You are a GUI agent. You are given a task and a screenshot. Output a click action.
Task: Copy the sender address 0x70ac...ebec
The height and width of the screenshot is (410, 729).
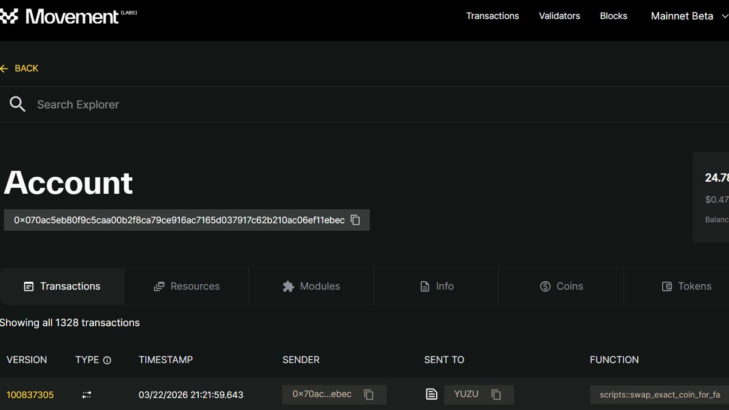coord(368,394)
